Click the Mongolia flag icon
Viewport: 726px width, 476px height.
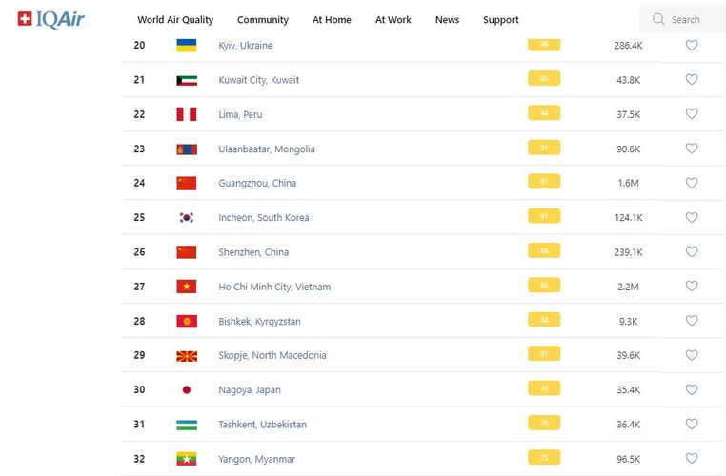(187, 149)
